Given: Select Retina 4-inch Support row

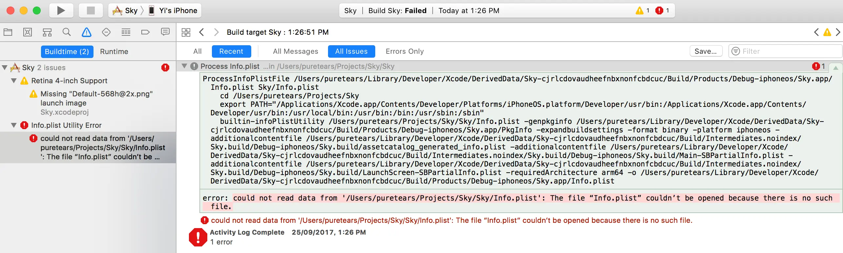Looking at the screenshot, I should [x=88, y=81].
